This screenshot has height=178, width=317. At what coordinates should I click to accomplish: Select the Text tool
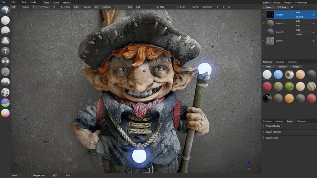pyautogui.click(x=5, y=51)
